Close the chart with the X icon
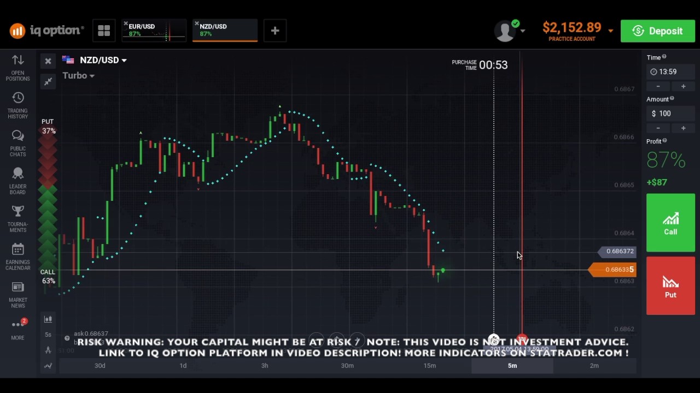This screenshot has height=393, width=700. (48, 61)
